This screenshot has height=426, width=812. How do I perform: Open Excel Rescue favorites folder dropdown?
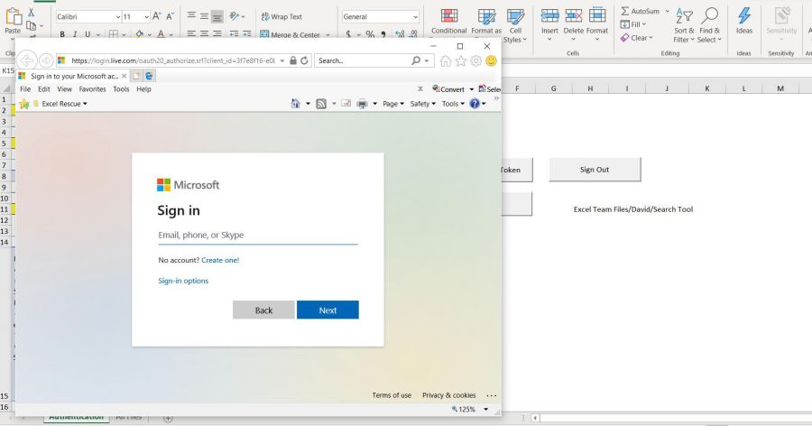60,104
